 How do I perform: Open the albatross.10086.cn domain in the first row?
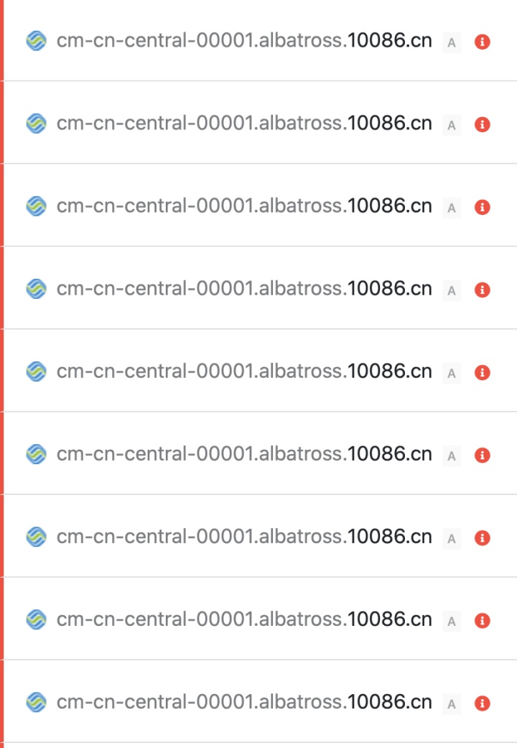coord(244,41)
